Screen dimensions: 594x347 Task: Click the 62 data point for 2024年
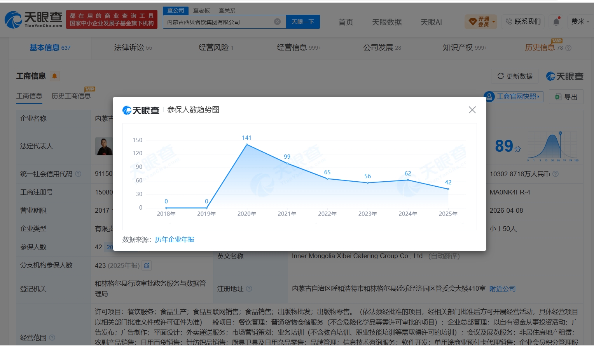(x=408, y=180)
